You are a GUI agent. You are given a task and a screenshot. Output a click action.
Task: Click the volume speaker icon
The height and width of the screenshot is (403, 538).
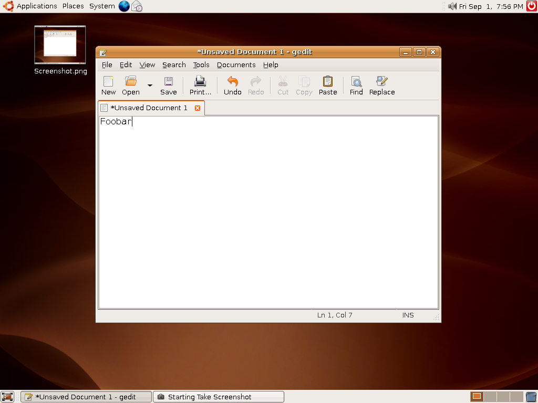click(452, 6)
